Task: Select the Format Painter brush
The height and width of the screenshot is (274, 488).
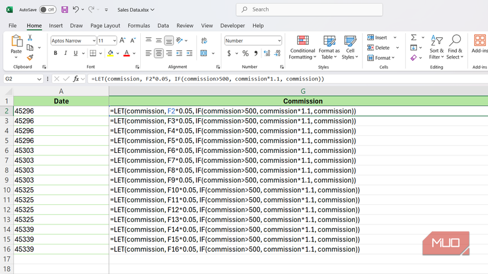Action: point(30,58)
